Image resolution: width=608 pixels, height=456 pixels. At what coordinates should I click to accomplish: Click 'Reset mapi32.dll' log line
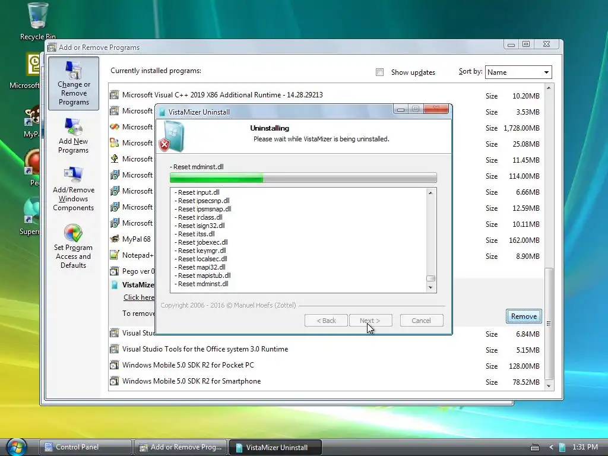pos(200,267)
